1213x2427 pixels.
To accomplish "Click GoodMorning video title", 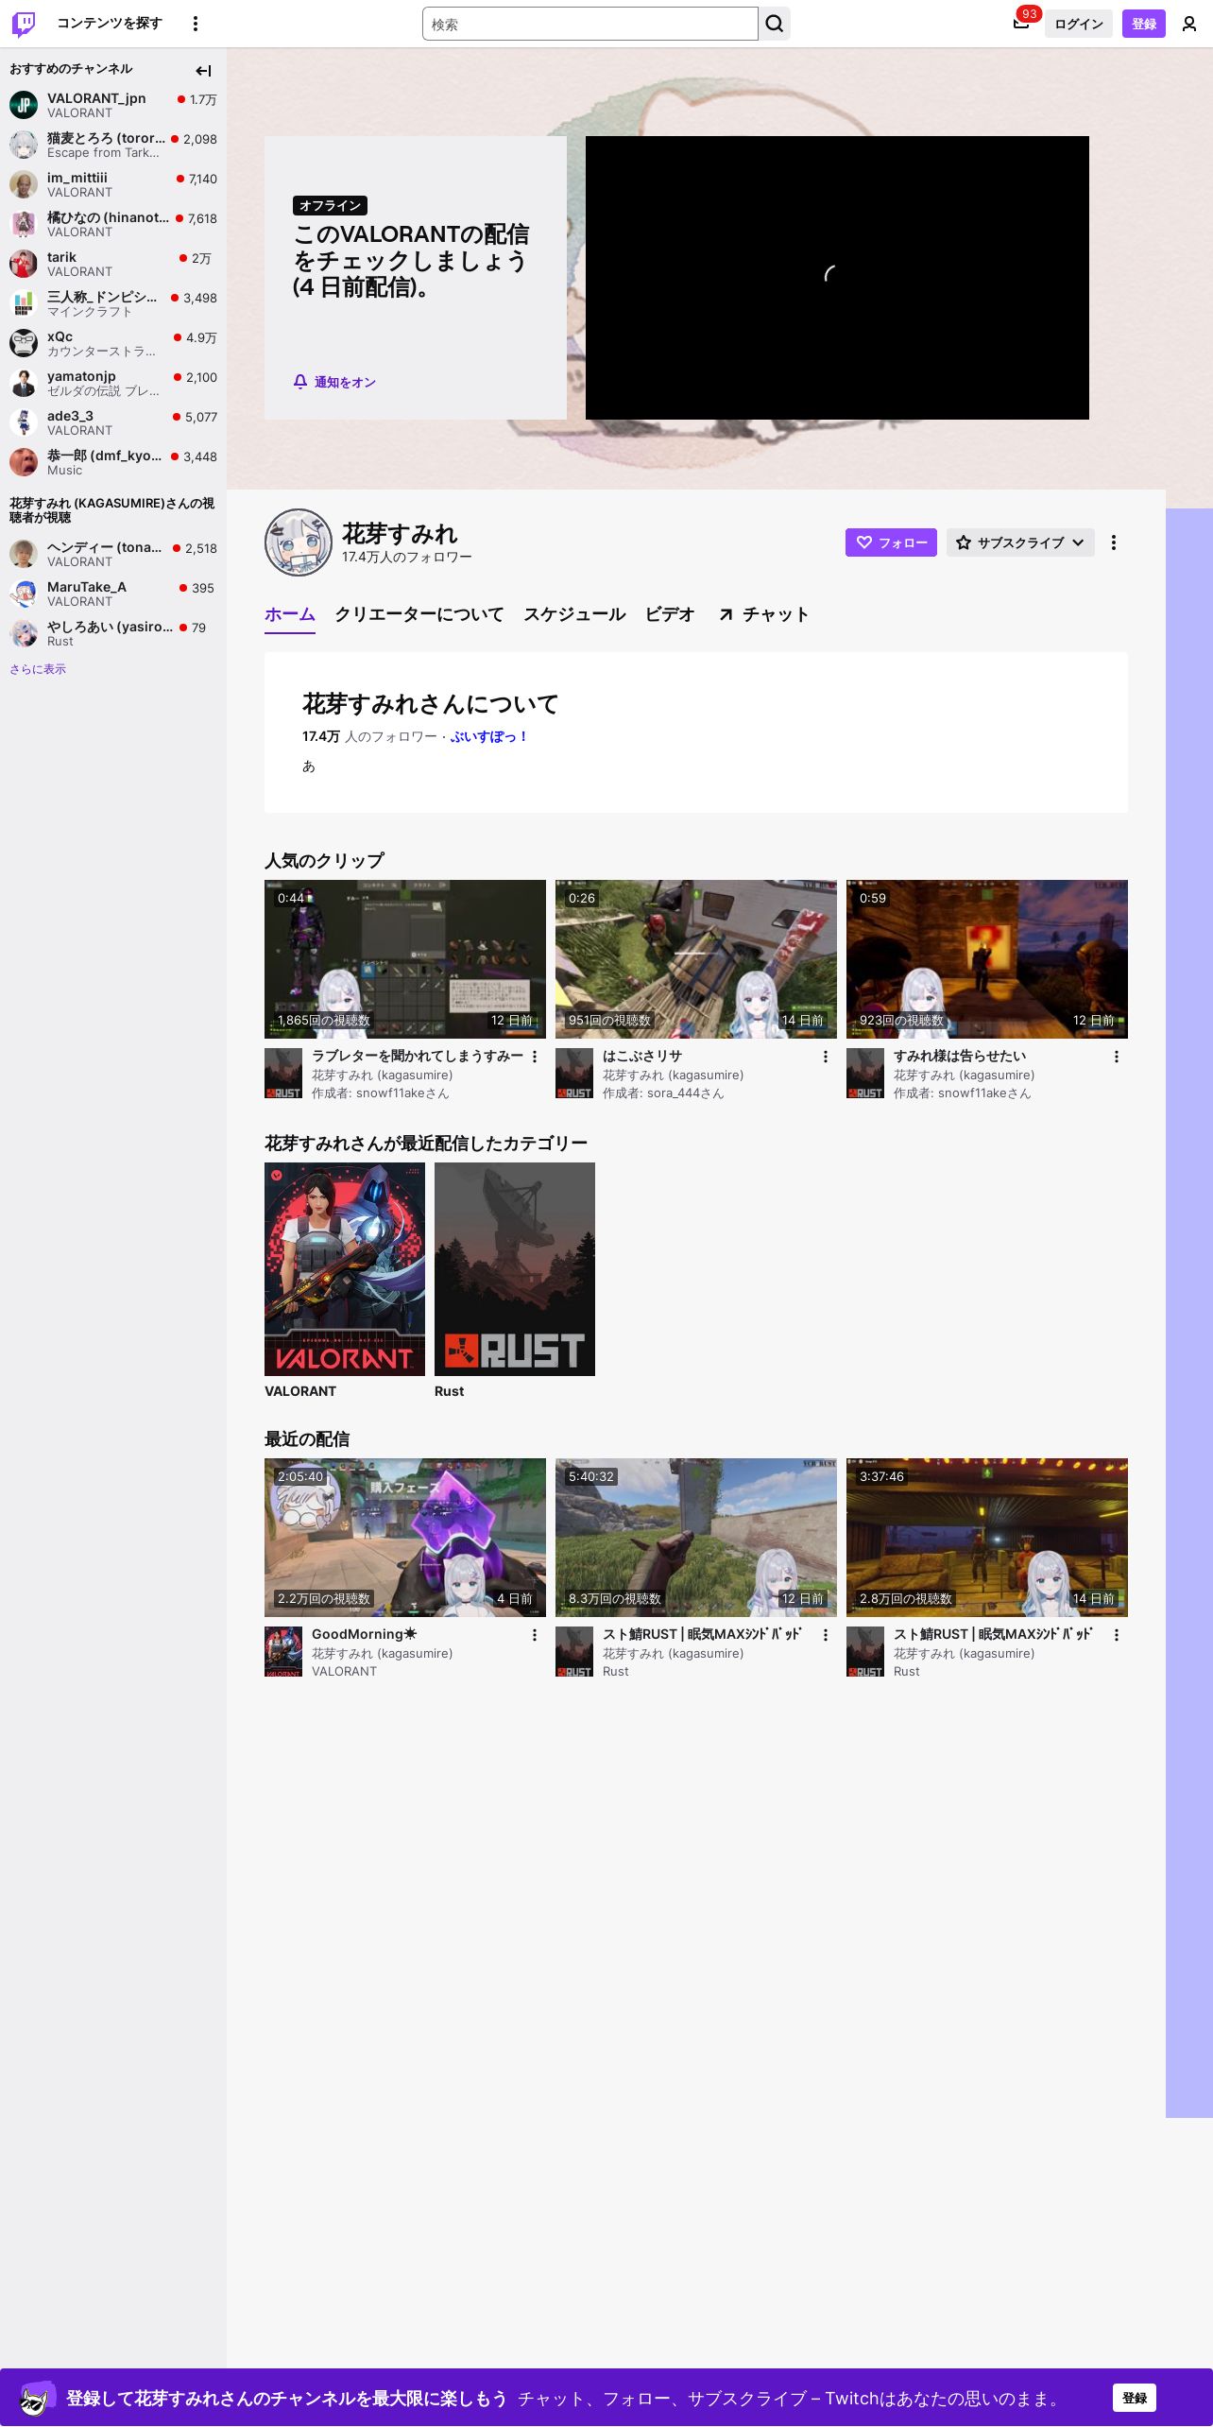I will [364, 1634].
